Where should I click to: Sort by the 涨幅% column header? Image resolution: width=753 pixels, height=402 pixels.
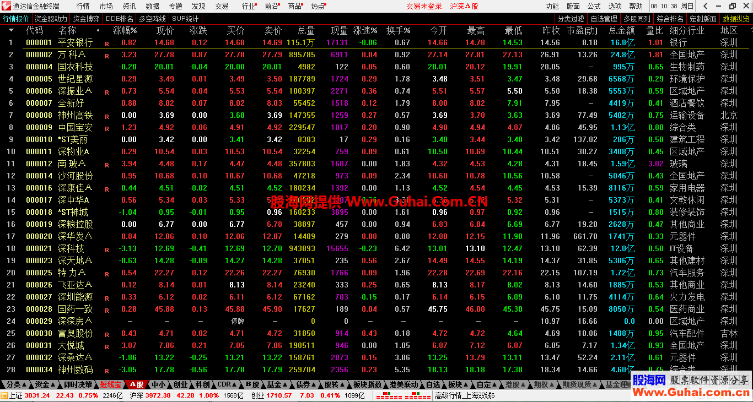click(125, 30)
